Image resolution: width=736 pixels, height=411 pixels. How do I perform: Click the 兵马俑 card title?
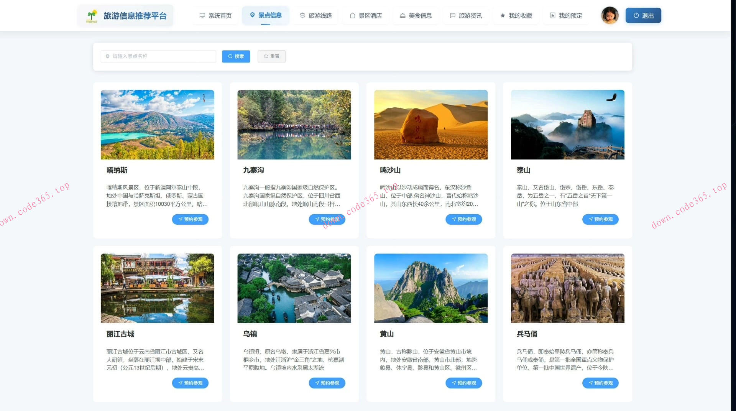tap(527, 334)
